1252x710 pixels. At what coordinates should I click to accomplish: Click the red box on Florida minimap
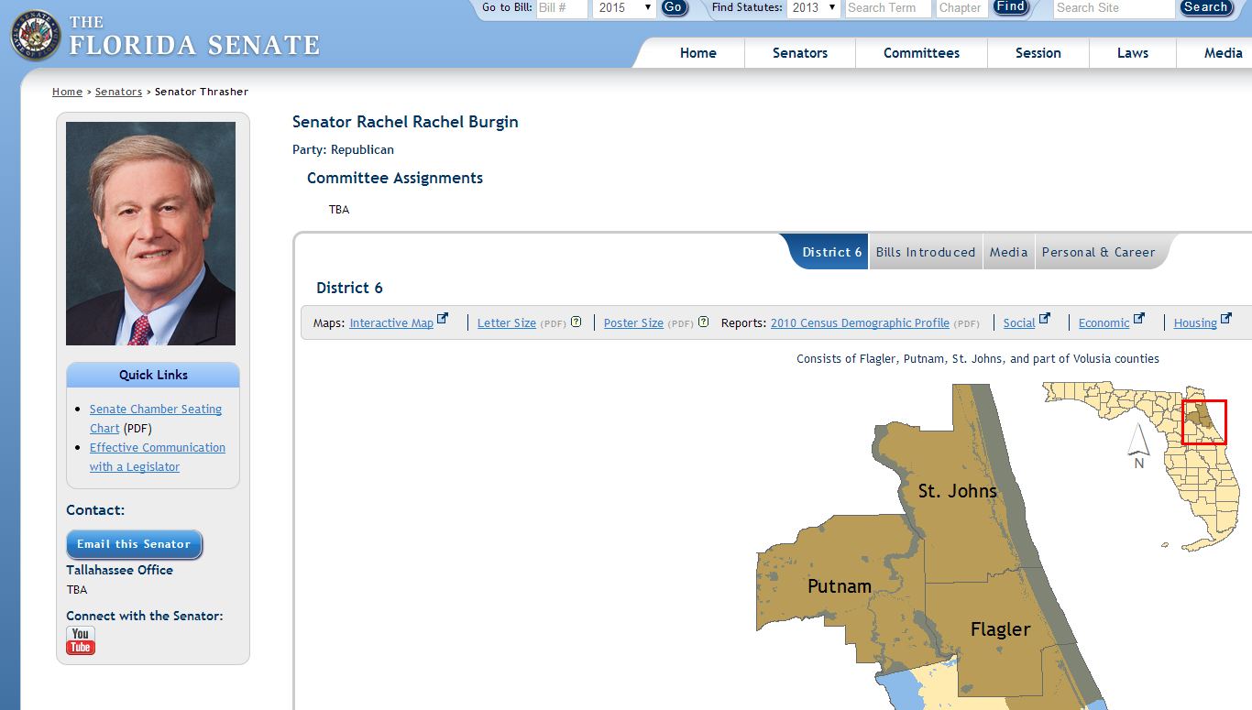tap(1203, 422)
